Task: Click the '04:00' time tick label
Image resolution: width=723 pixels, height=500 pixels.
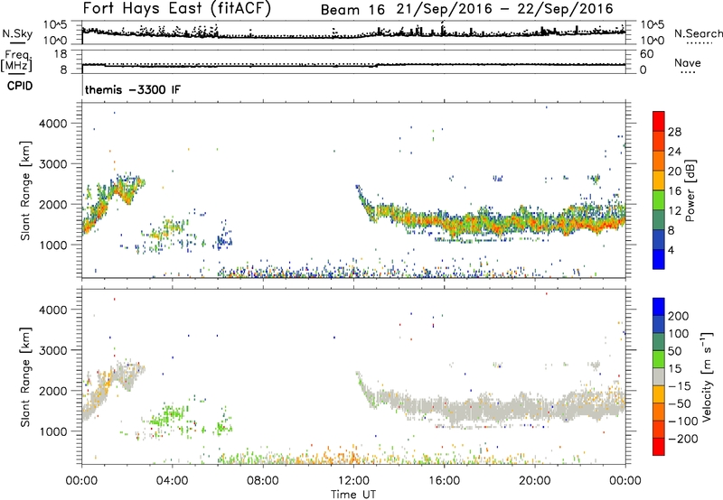Action: click(172, 481)
